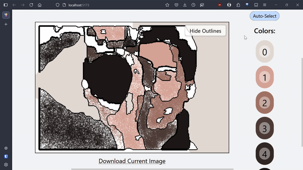Screen dimensions: 303x170
Task: Open the browser history clock icon
Action: pyautogui.click(x=194, y=5)
